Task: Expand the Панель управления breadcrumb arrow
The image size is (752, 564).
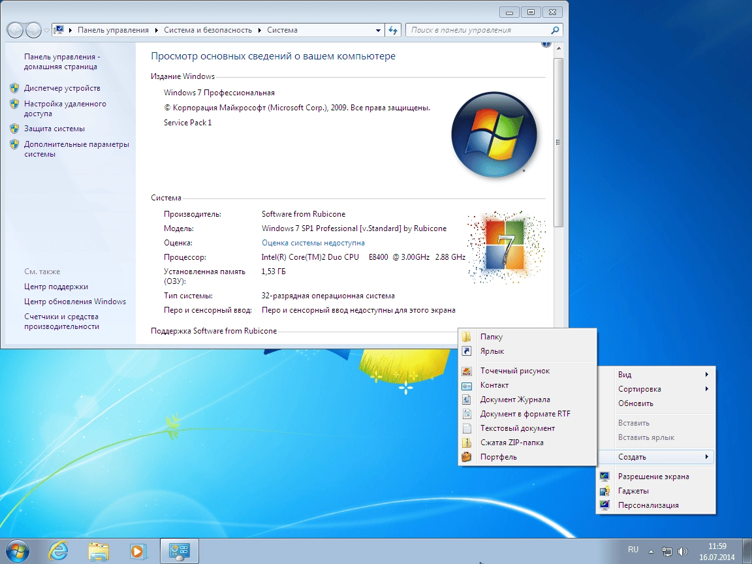Action: [157, 30]
